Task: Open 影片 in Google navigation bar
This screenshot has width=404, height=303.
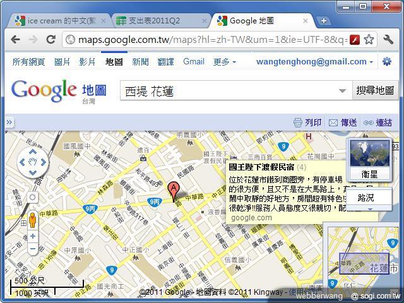Action: [x=87, y=62]
